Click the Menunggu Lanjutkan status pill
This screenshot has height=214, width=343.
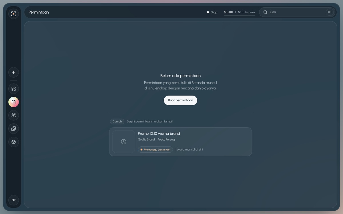pos(155,150)
